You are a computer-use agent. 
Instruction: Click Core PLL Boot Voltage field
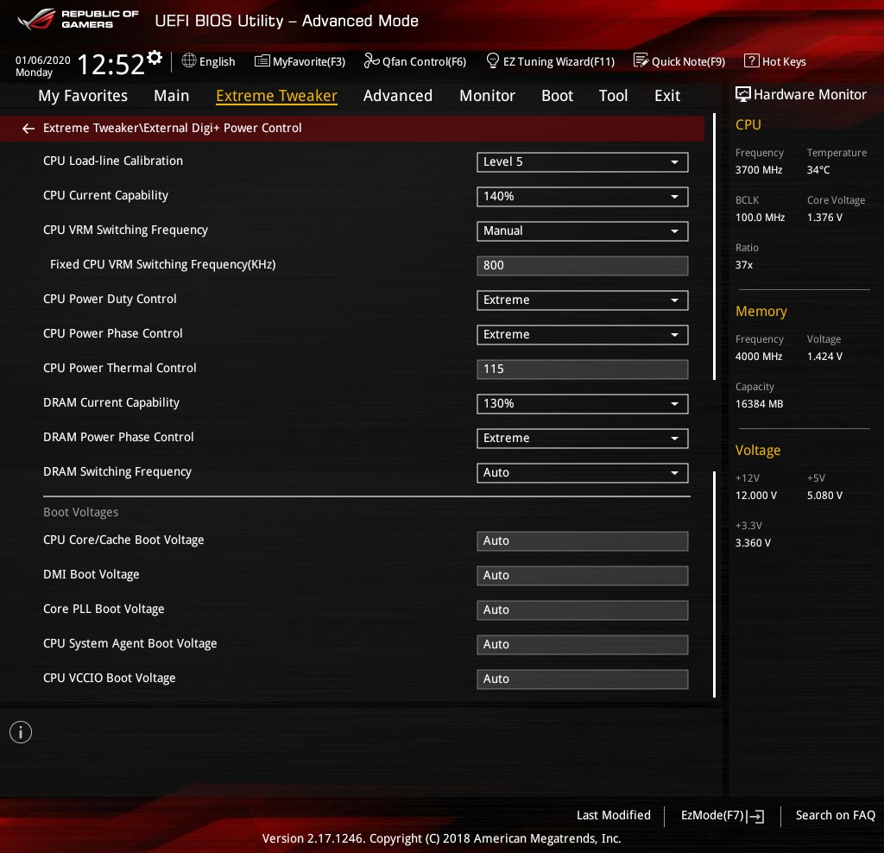583,610
